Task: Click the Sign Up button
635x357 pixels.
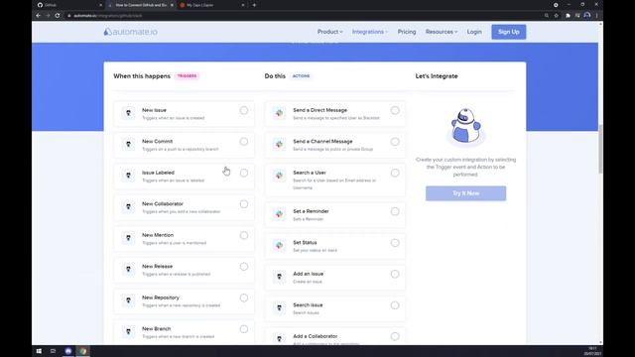Action: point(509,32)
